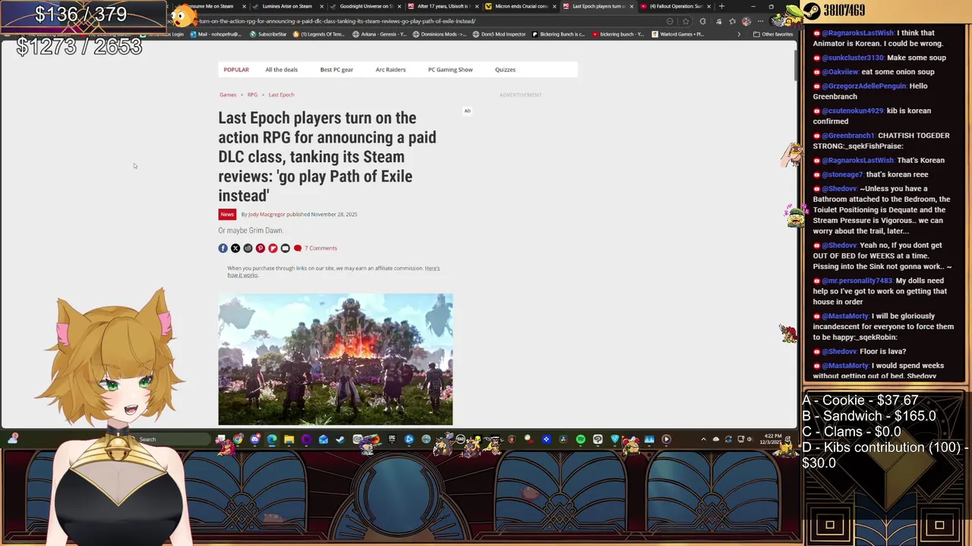Open the Last Epoch breadcrumb
The height and width of the screenshot is (546, 972).
click(x=281, y=95)
